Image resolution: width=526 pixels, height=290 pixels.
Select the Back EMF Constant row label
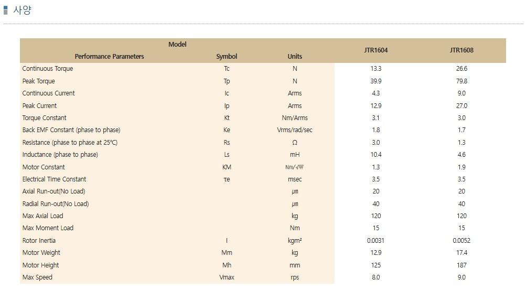(x=71, y=130)
